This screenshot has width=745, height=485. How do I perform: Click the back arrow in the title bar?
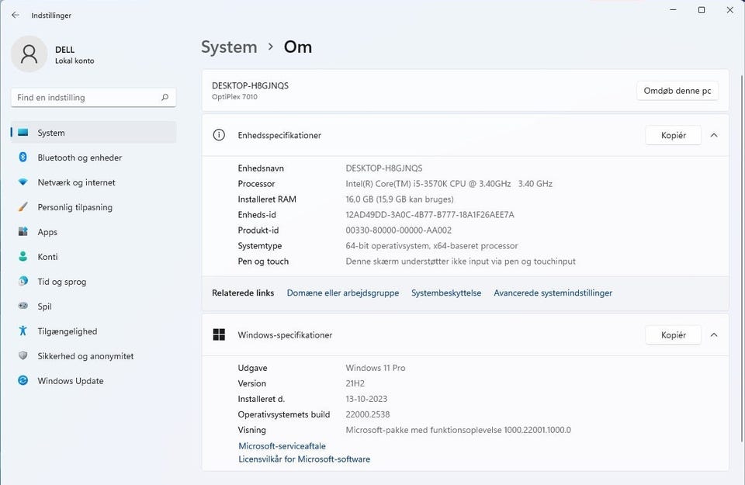pyautogui.click(x=16, y=15)
